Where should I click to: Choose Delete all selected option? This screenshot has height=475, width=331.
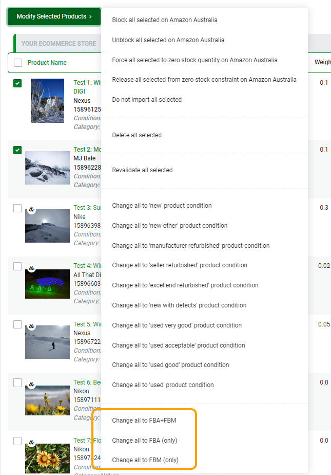[137, 135]
